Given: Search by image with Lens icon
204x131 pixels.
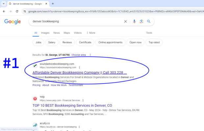Looking at the screenshot, I should tap(141, 22).
